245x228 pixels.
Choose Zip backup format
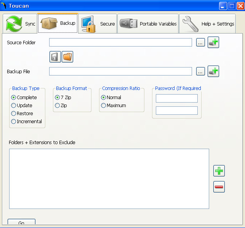click(x=61, y=105)
